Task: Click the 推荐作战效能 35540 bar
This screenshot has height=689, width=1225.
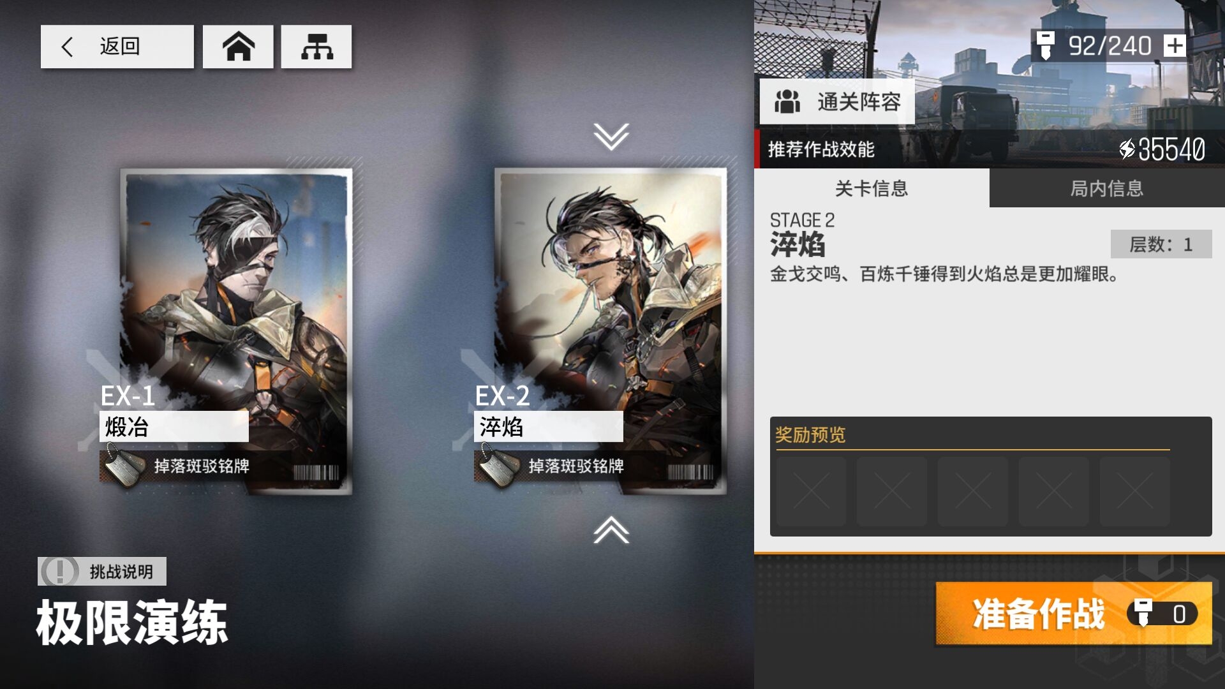Action: 990,149
